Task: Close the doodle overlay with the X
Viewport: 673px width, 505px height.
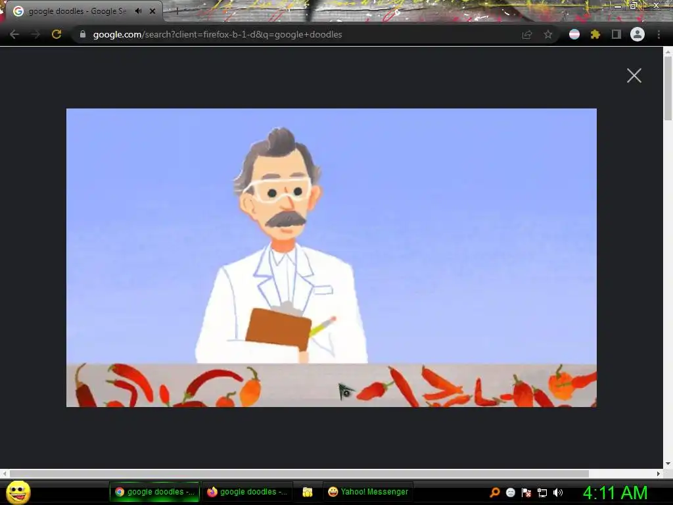Action: pyautogui.click(x=634, y=76)
